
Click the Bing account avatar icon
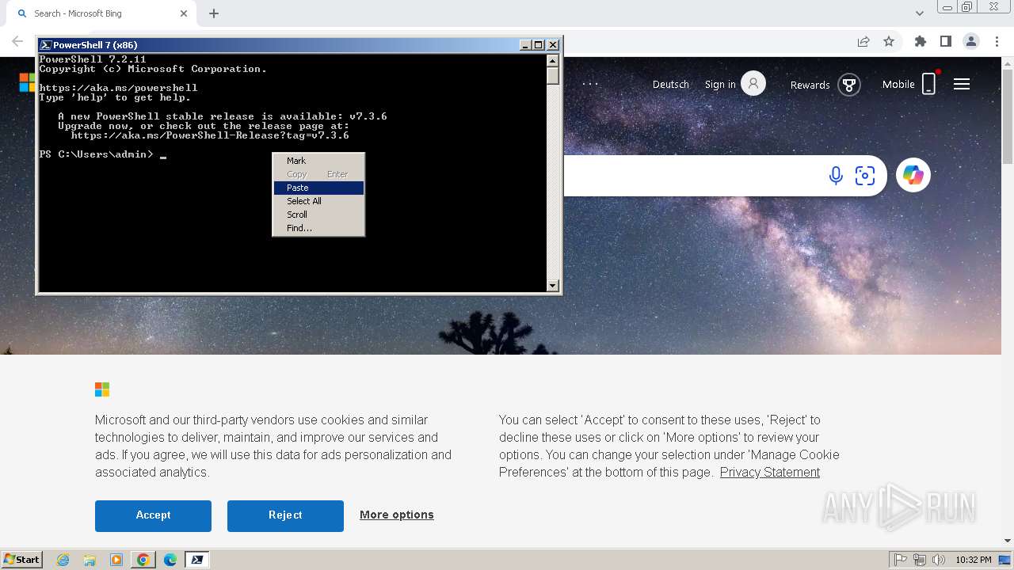[753, 83]
